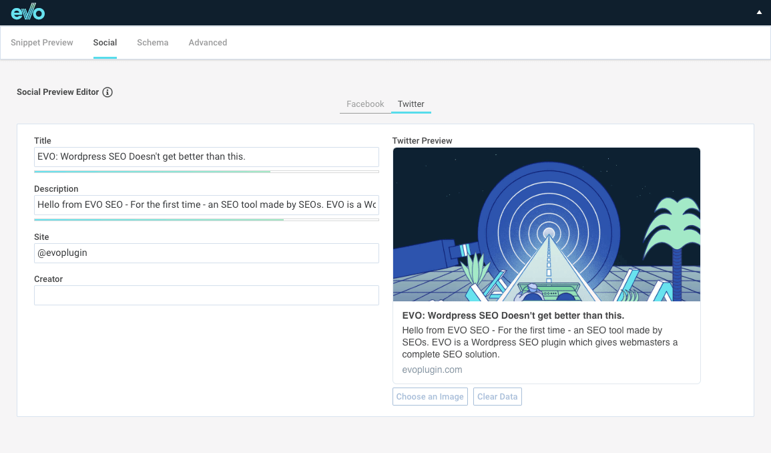The height and width of the screenshot is (453, 771).
Task: Click the Social Preview Editor info icon
Action: coord(107,92)
